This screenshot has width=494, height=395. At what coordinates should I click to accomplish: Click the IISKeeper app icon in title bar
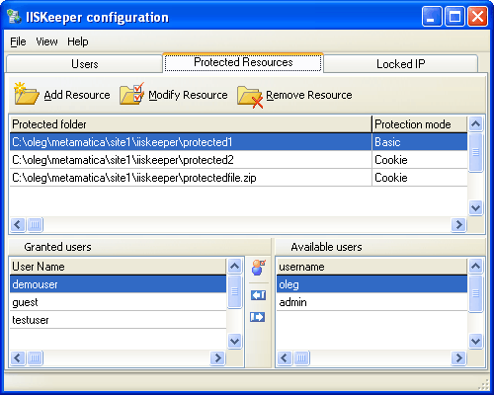(x=14, y=17)
